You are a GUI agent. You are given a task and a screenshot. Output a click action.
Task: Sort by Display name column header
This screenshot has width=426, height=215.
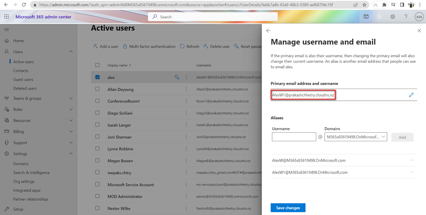pos(119,65)
